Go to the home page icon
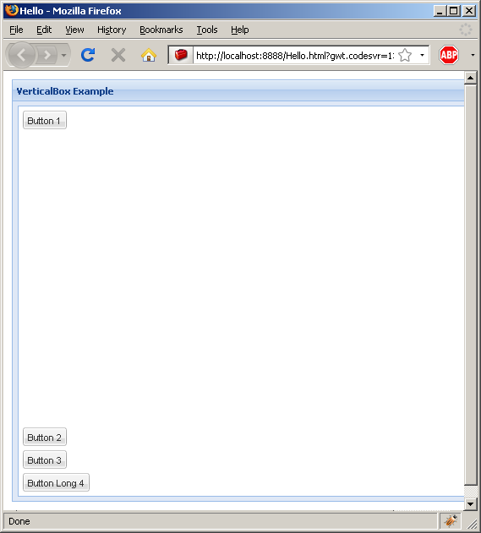Viewport: 481px width, 533px height. tap(149, 55)
